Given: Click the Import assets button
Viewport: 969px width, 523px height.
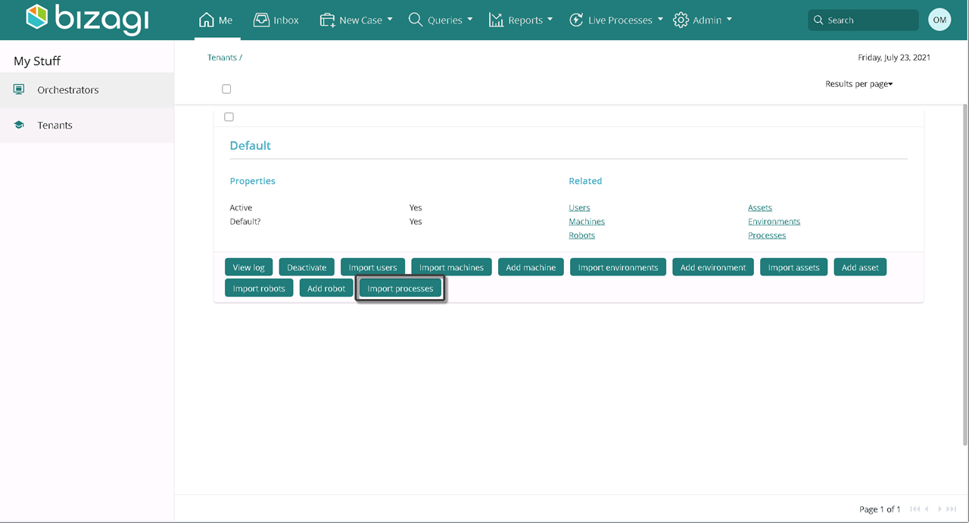Looking at the screenshot, I should [793, 267].
